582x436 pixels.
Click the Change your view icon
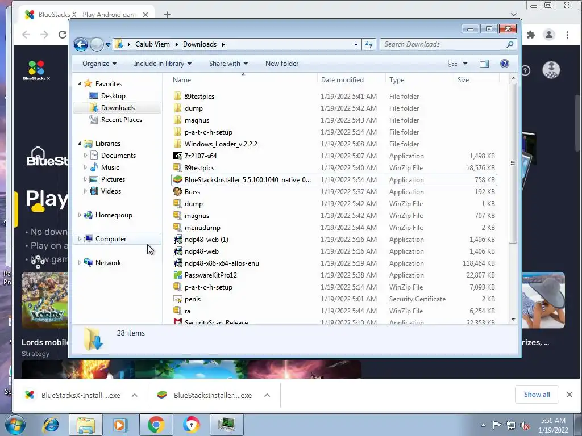[x=453, y=64]
